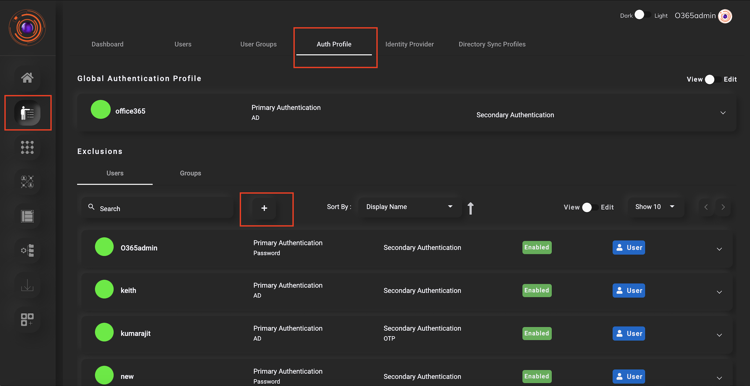The height and width of the screenshot is (386, 750).
Task: Open the Groups tab under Exclusions
Action: point(190,173)
